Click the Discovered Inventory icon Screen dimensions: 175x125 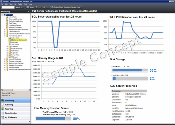(x=7, y=19)
